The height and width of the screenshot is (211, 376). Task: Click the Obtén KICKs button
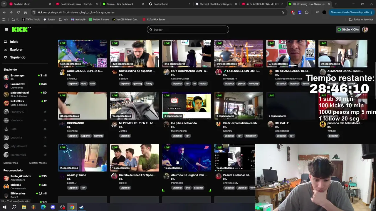(348, 30)
